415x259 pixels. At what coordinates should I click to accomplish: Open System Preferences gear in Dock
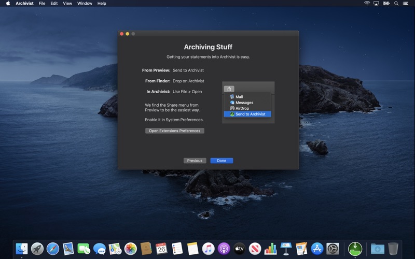click(333, 249)
